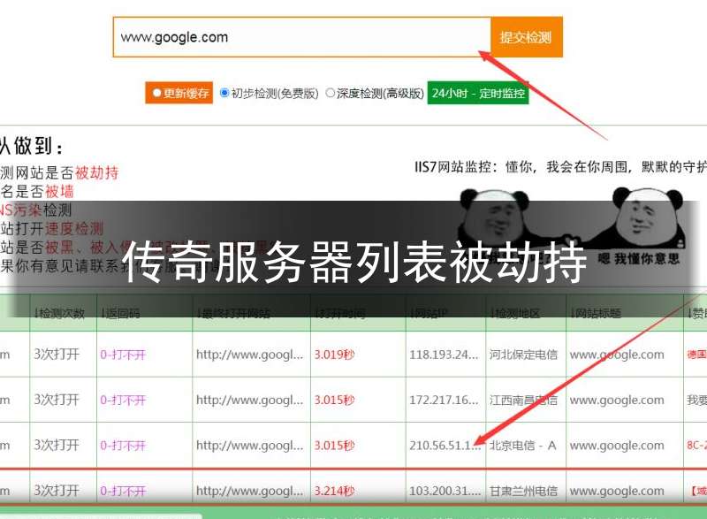The height and width of the screenshot is (519, 707).
Task: Click 3.015秒 in 江西南昌电信 row
Action: tap(334, 400)
